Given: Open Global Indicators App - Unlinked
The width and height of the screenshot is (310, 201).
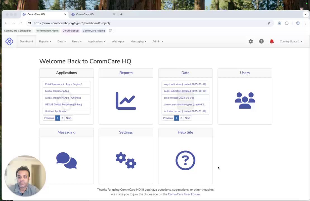Looking at the screenshot, I should pos(63,98).
